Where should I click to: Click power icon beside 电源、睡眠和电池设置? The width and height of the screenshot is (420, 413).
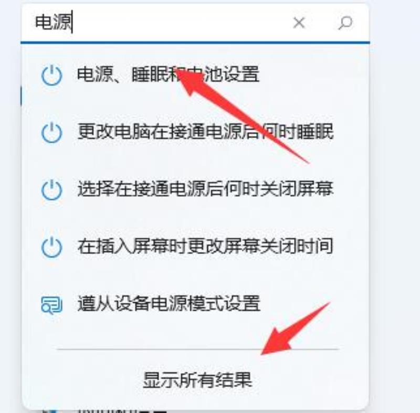click(x=51, y=75)
